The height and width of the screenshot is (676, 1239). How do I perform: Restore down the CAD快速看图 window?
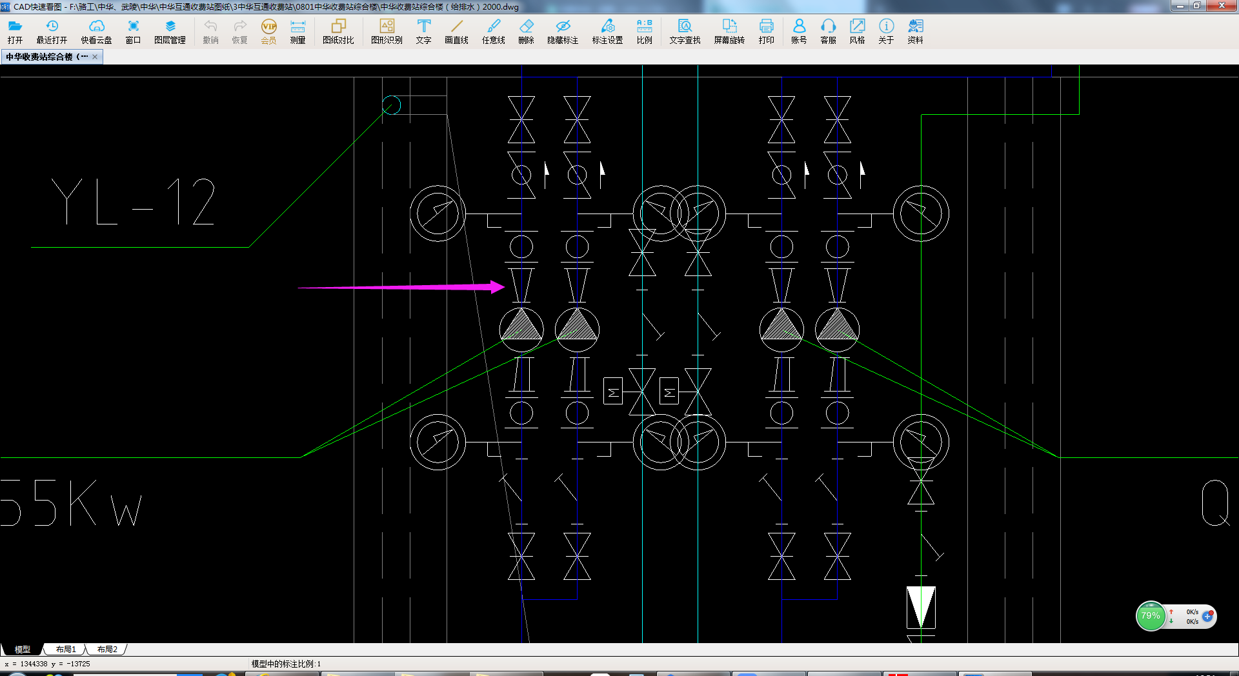[1197, 5]
